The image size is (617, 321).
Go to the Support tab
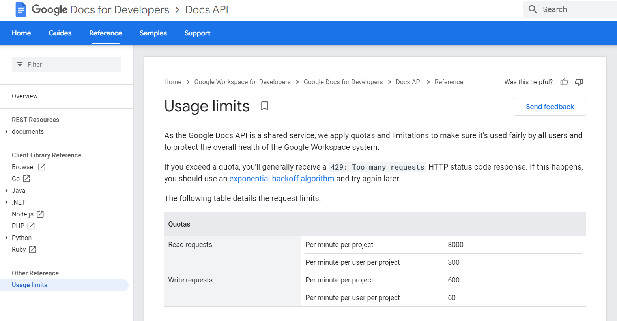[x=198, y=33]
